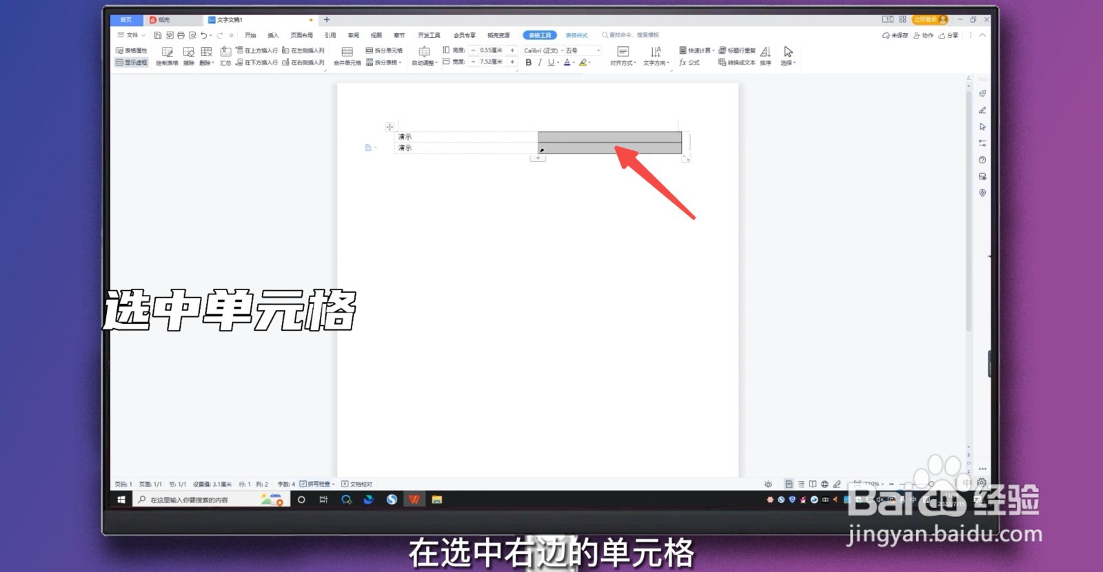Viewport: 1103px width, 572px height.
Task: Click the Undo arrow icon
Action: coord(203,35)
